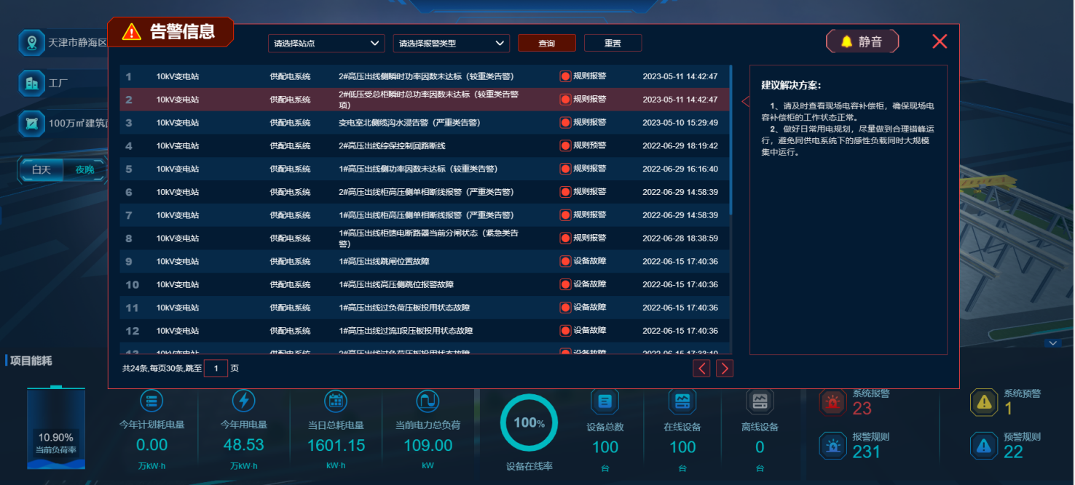Select alarm row 1#高压出线柜馈电断路器当前分闸状态
The width and height of the screenshot is (1075, 485).
click(x=424, y=239)
